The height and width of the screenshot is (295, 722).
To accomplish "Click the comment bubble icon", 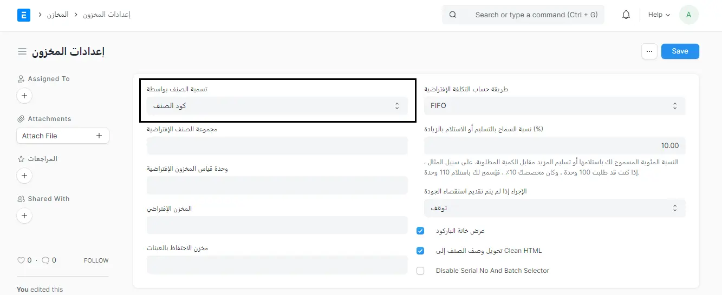I will (45, 260).
